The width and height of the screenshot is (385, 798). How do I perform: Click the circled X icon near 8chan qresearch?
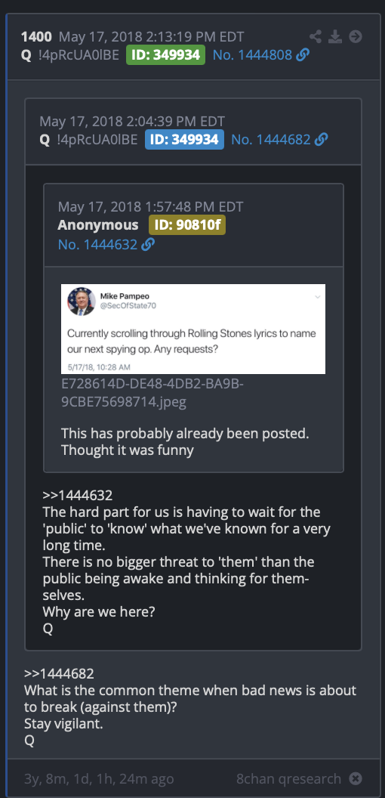(x=356, y=778)
